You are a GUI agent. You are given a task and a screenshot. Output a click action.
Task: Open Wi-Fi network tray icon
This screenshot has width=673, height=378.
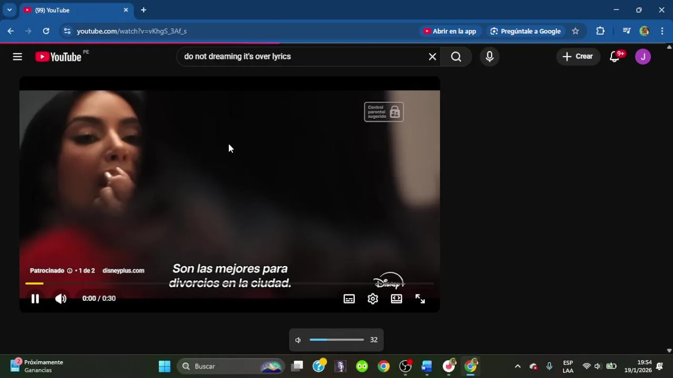click(587, 366)
